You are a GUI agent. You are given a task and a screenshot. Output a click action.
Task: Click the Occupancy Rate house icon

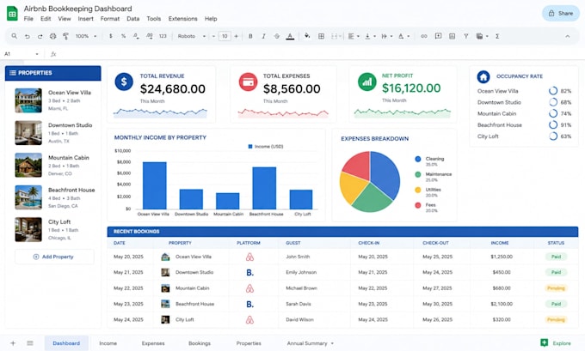click(483, 77)
